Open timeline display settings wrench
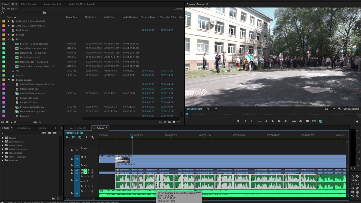 [x=93, y=137]
